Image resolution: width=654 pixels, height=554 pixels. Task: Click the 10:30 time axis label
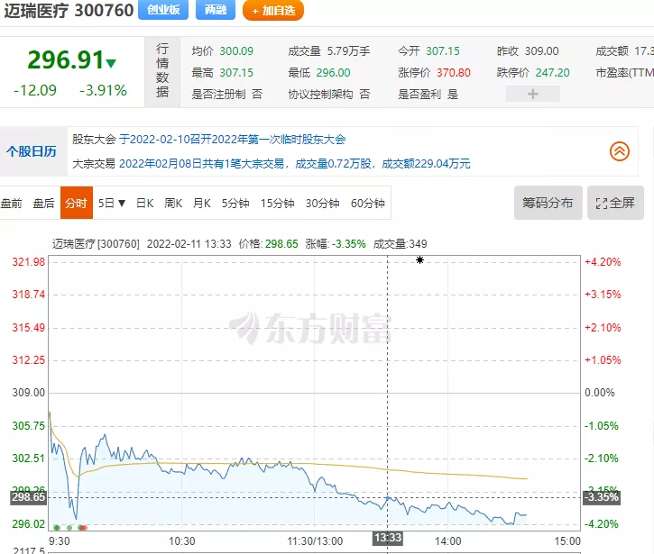pos(182,541)
